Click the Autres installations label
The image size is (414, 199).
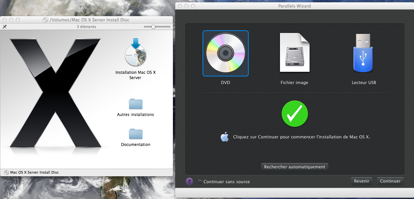pos(136,115)
